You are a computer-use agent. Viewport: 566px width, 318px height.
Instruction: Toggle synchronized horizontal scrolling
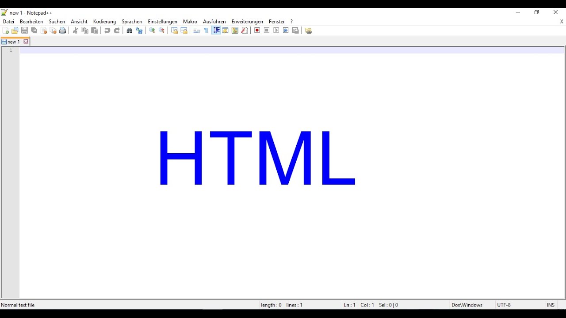coord(184,30)
